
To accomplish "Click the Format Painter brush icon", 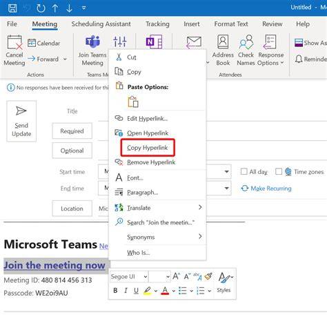I will pos(208,276).
